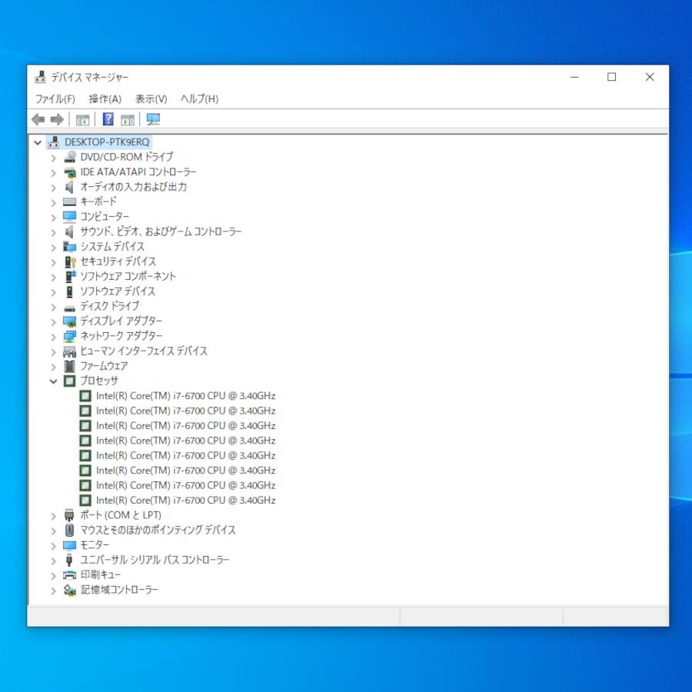Click the 印刷キュー printer icon
The width and height of the screenshot is (692, 692).
(x=70, y=574)
